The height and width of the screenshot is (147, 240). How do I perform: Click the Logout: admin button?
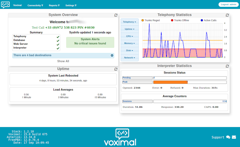229,5
